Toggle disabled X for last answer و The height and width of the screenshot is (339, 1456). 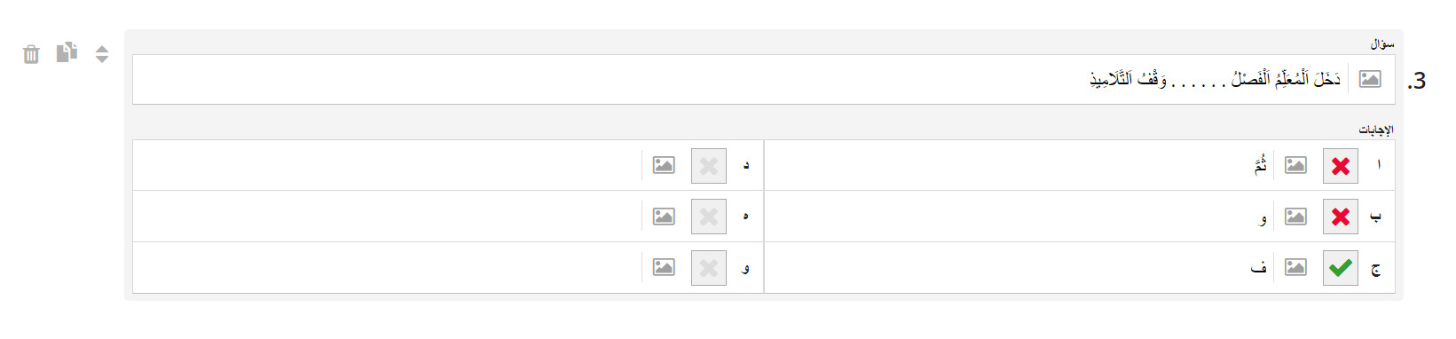pyautogui.click(x=709, y=268)
